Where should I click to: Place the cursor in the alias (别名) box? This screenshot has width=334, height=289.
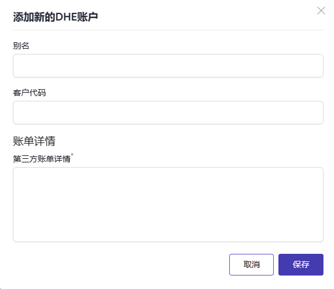coord(168,66)
